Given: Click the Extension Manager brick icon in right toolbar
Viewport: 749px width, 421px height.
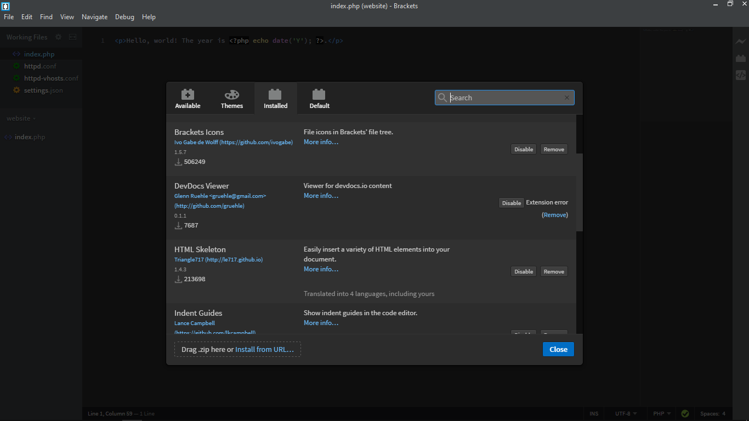Looking at the screenshot, I should click(x=741, y=58).
